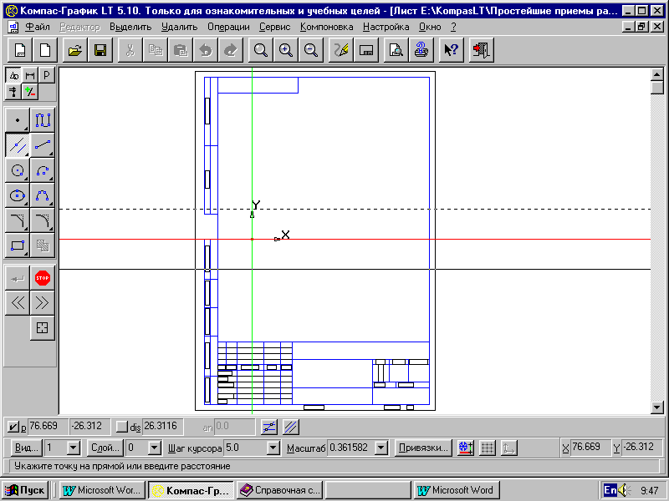Screen dimensions: 669x501
Task: Expand the view number dropdown
Action: click(x=74, y=448)
